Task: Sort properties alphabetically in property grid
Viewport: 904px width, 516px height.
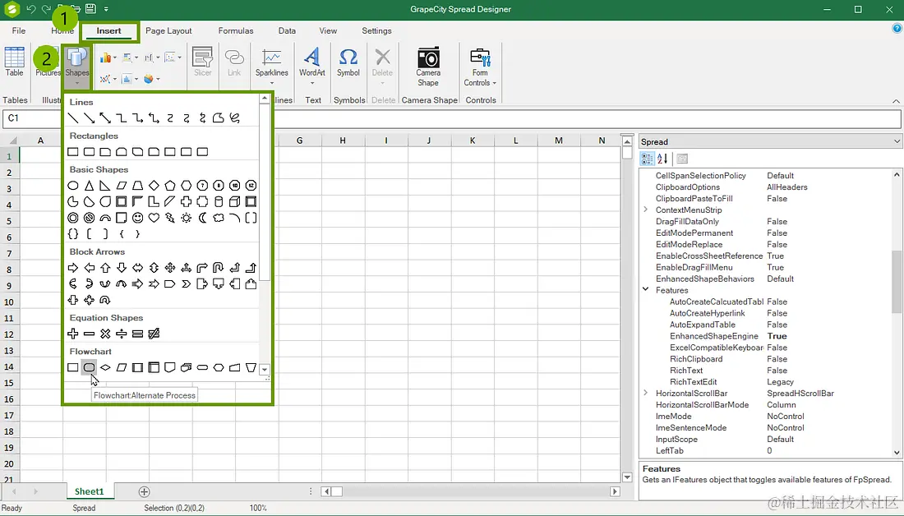Action: [662, 159]
